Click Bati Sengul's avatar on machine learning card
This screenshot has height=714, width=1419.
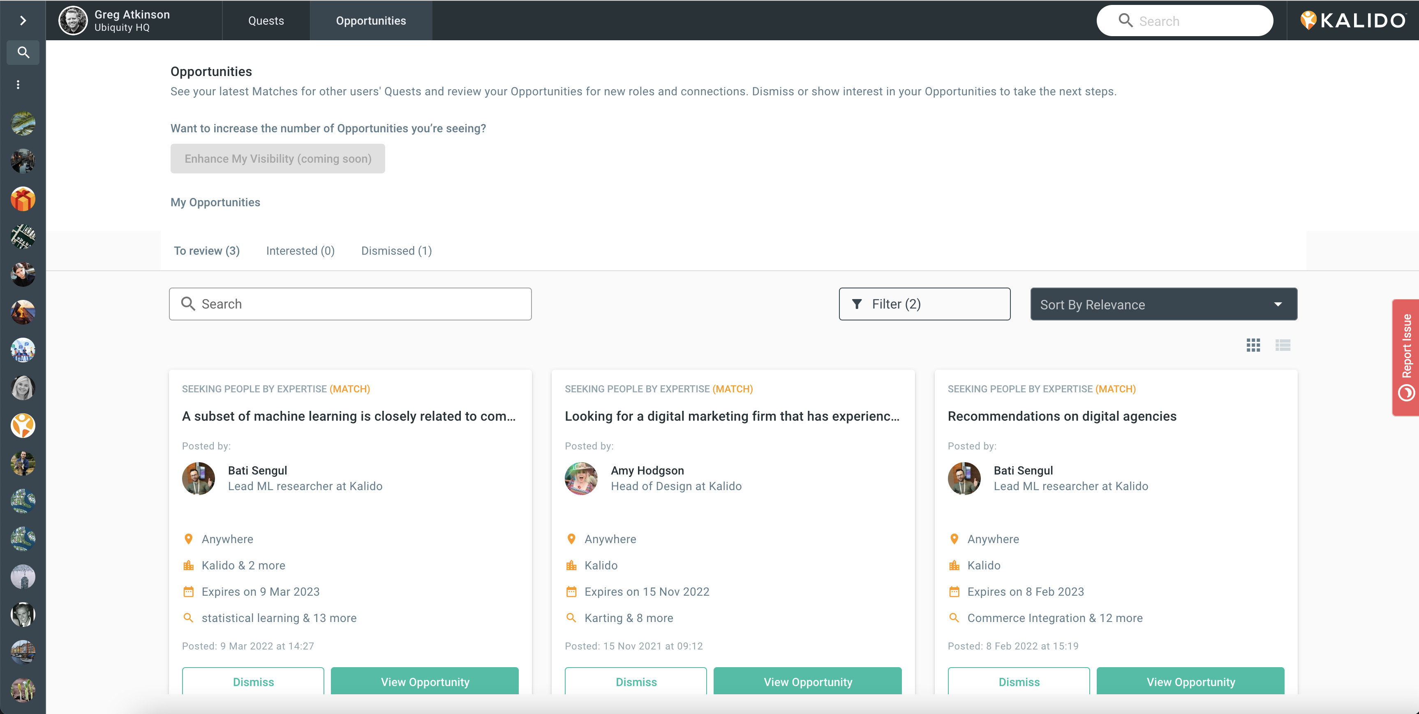coord(198,478)
